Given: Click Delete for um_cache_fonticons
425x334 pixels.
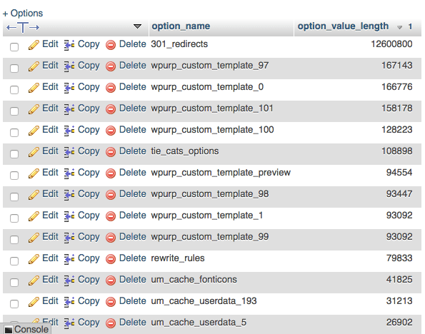Looking at the screenshot, I should [133, 280].
